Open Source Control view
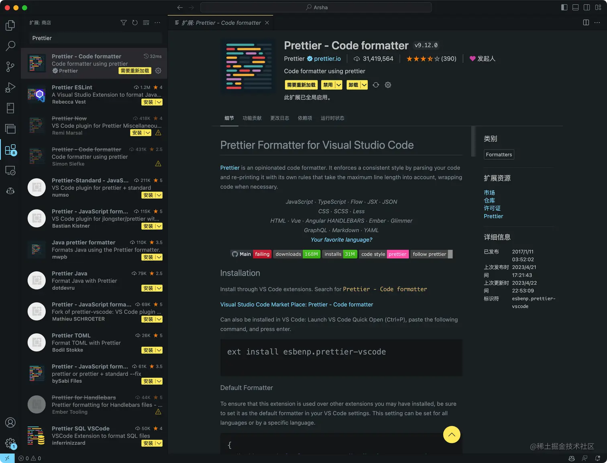 point(10,67)
